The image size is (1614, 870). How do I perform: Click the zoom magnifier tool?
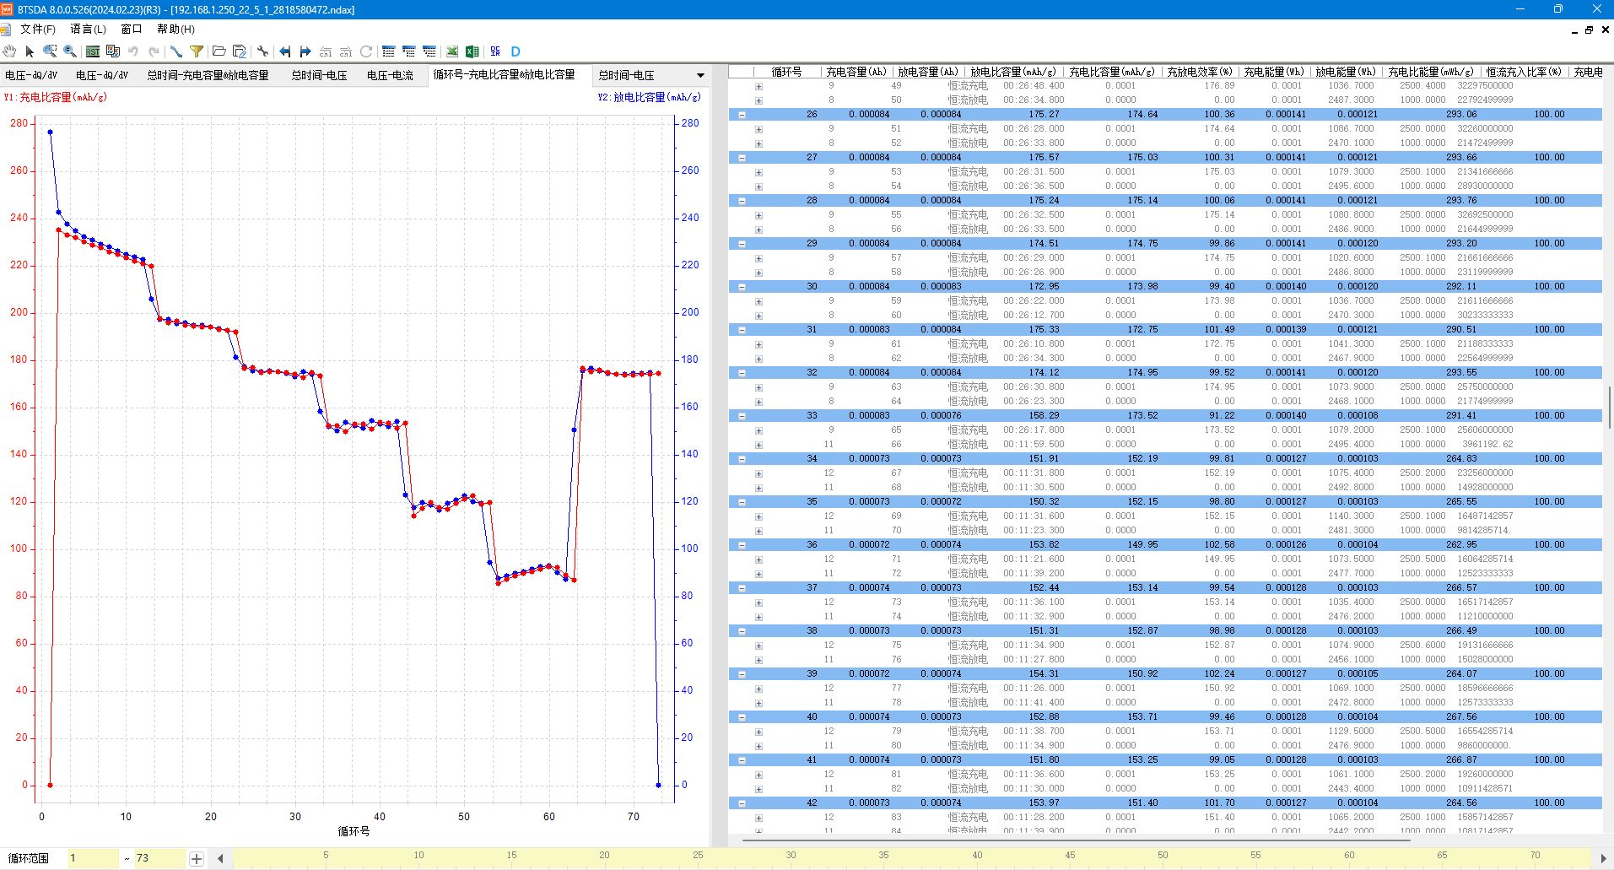(70, 51)
